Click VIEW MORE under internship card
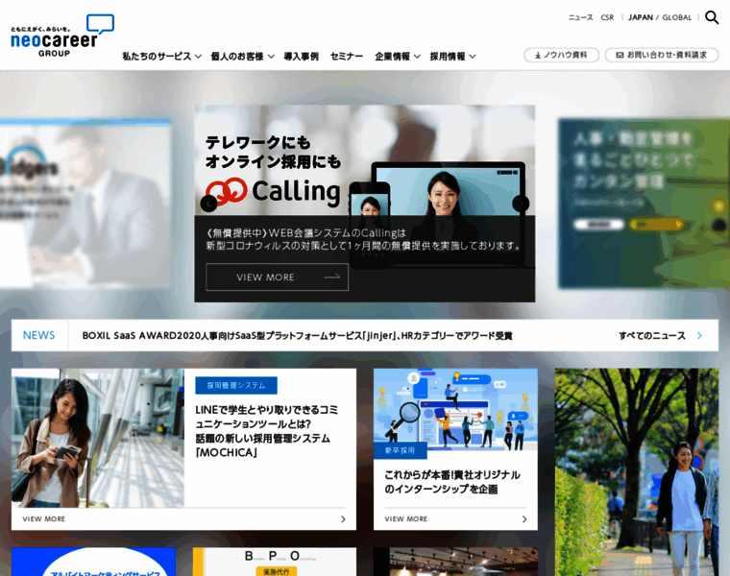730x576 pixels. [x=406, y=519]
